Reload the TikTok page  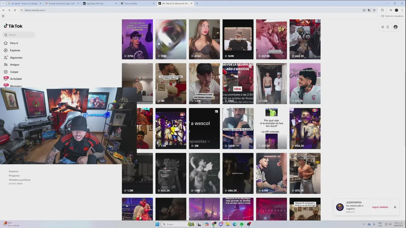[15, 10]
